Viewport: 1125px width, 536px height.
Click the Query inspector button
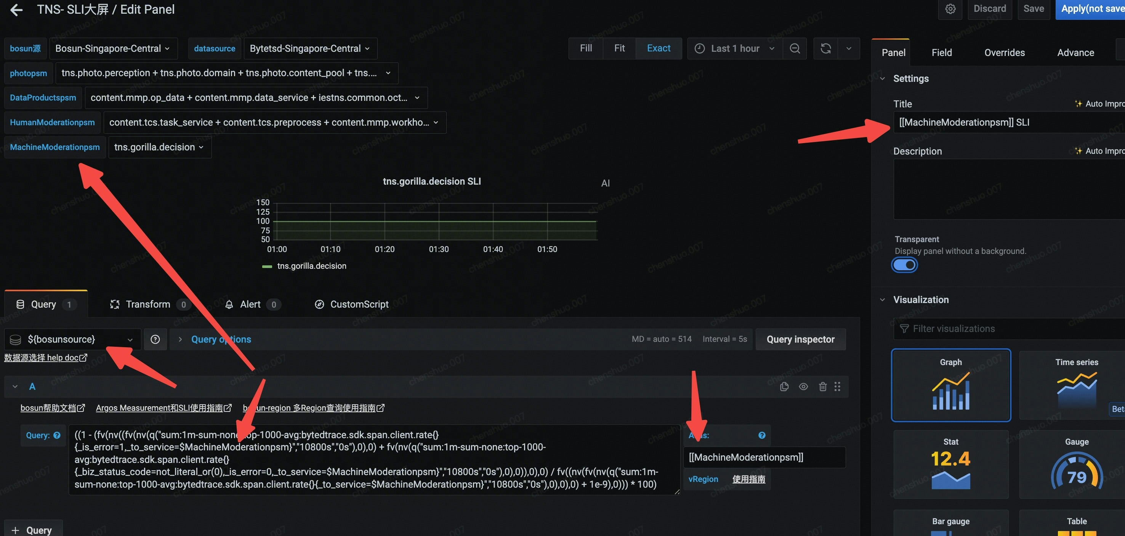[x=800, y=339]
